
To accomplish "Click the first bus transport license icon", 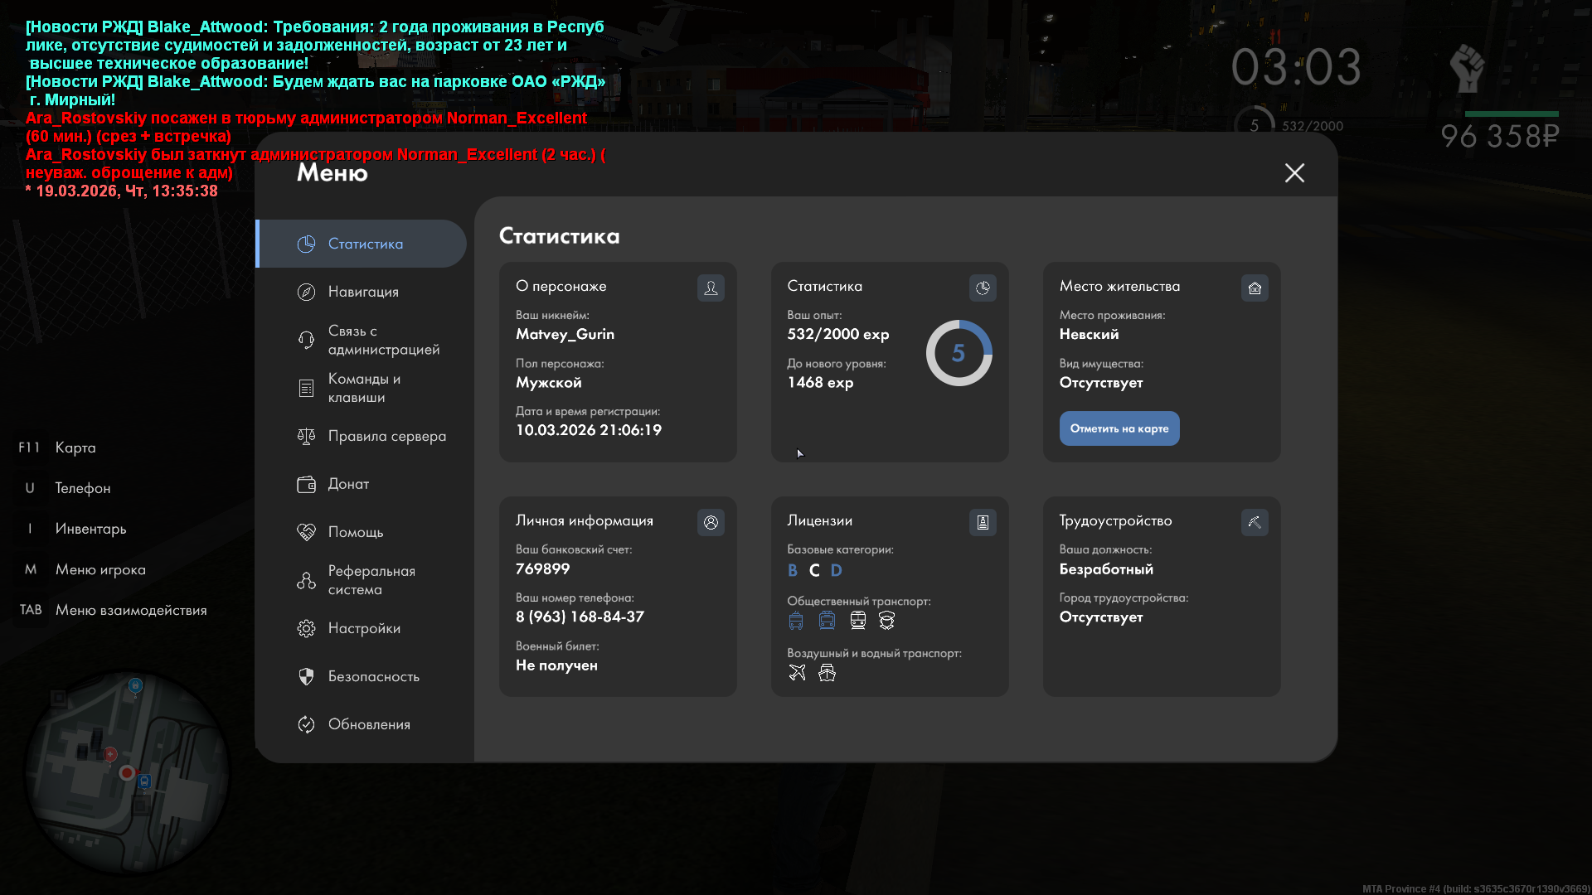I will pyautogui.click(x=796, y=621).
